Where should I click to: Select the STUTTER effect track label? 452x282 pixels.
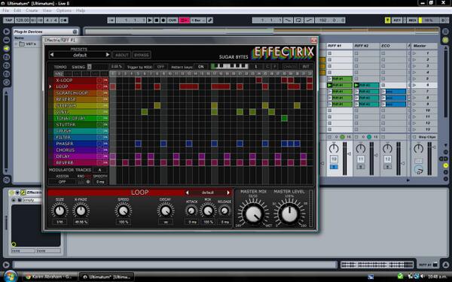(x=66, y=125)
